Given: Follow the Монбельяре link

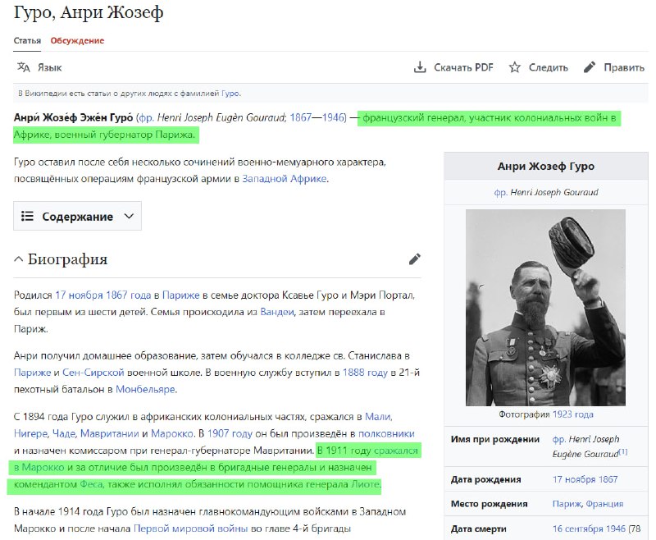Looking at the screenshot, I should pos(146,389).
